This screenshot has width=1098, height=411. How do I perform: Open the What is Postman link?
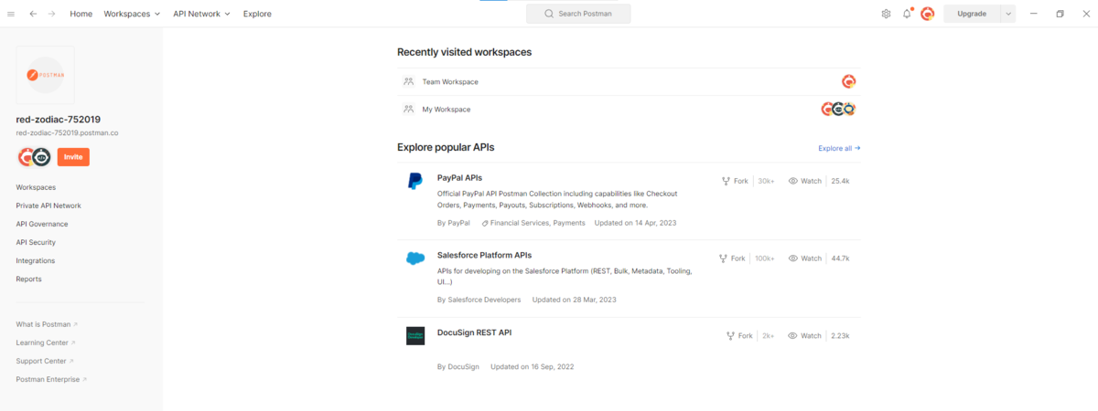tap(47, 324)
